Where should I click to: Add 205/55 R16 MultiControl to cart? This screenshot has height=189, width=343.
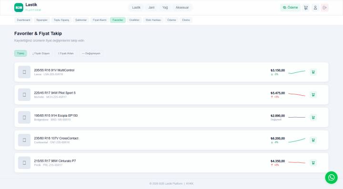[313, 72]
